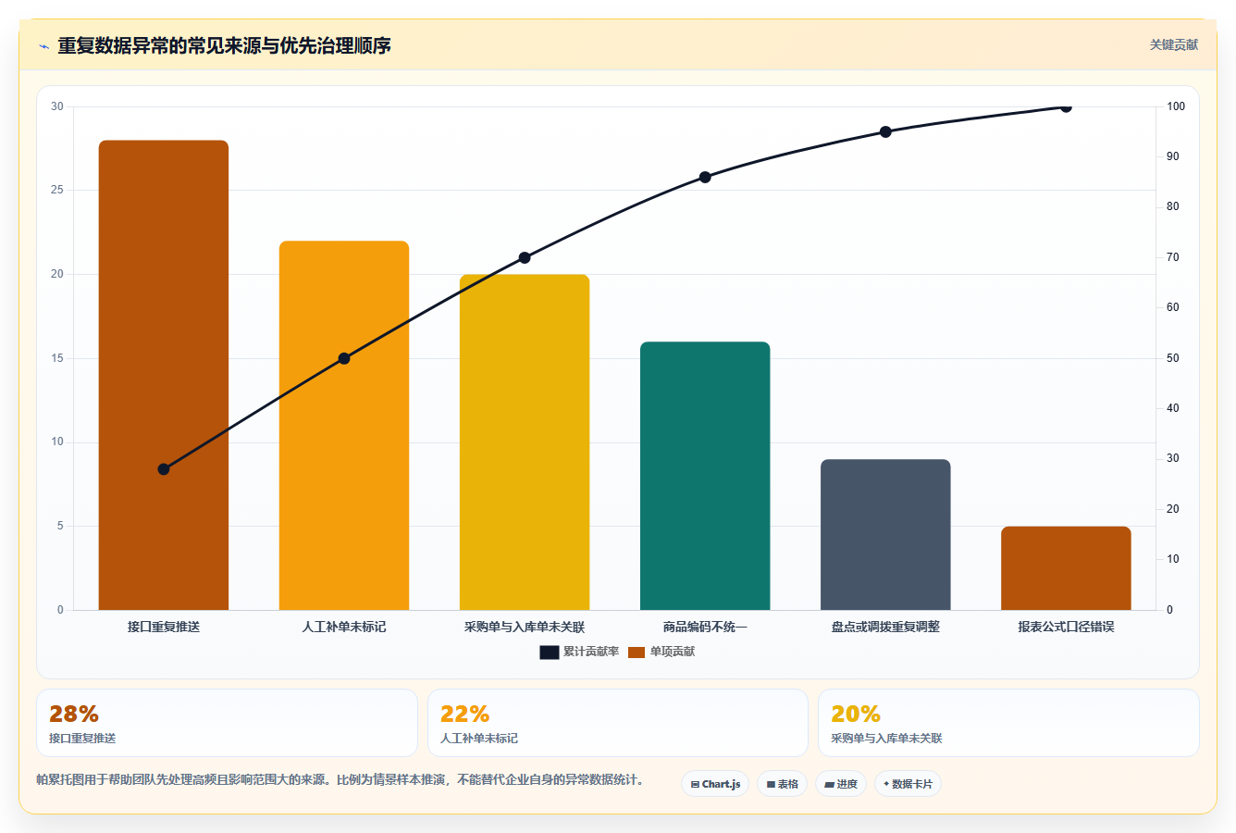Click the 报表公式口径错误 bar
Image resolution: width=1236 pixels, height=833 pixels.
coord(1066,568)
